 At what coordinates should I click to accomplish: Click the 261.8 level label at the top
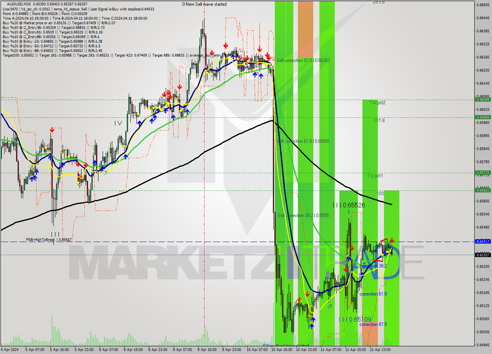click(379, 2)
